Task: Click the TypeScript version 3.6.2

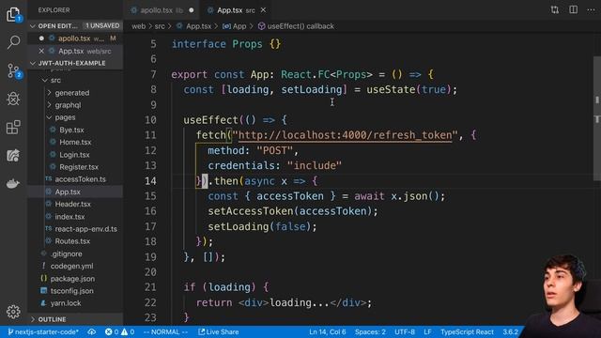Action: click(510, 331)
